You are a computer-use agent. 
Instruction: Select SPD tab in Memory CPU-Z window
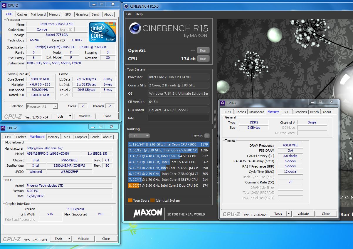point(287,112)
